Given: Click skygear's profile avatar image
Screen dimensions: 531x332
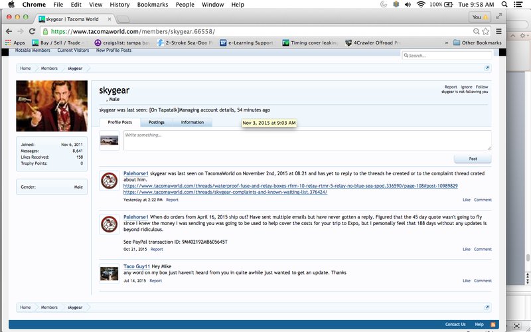Looking at the screenshot, I should click(x=52, y=106).
